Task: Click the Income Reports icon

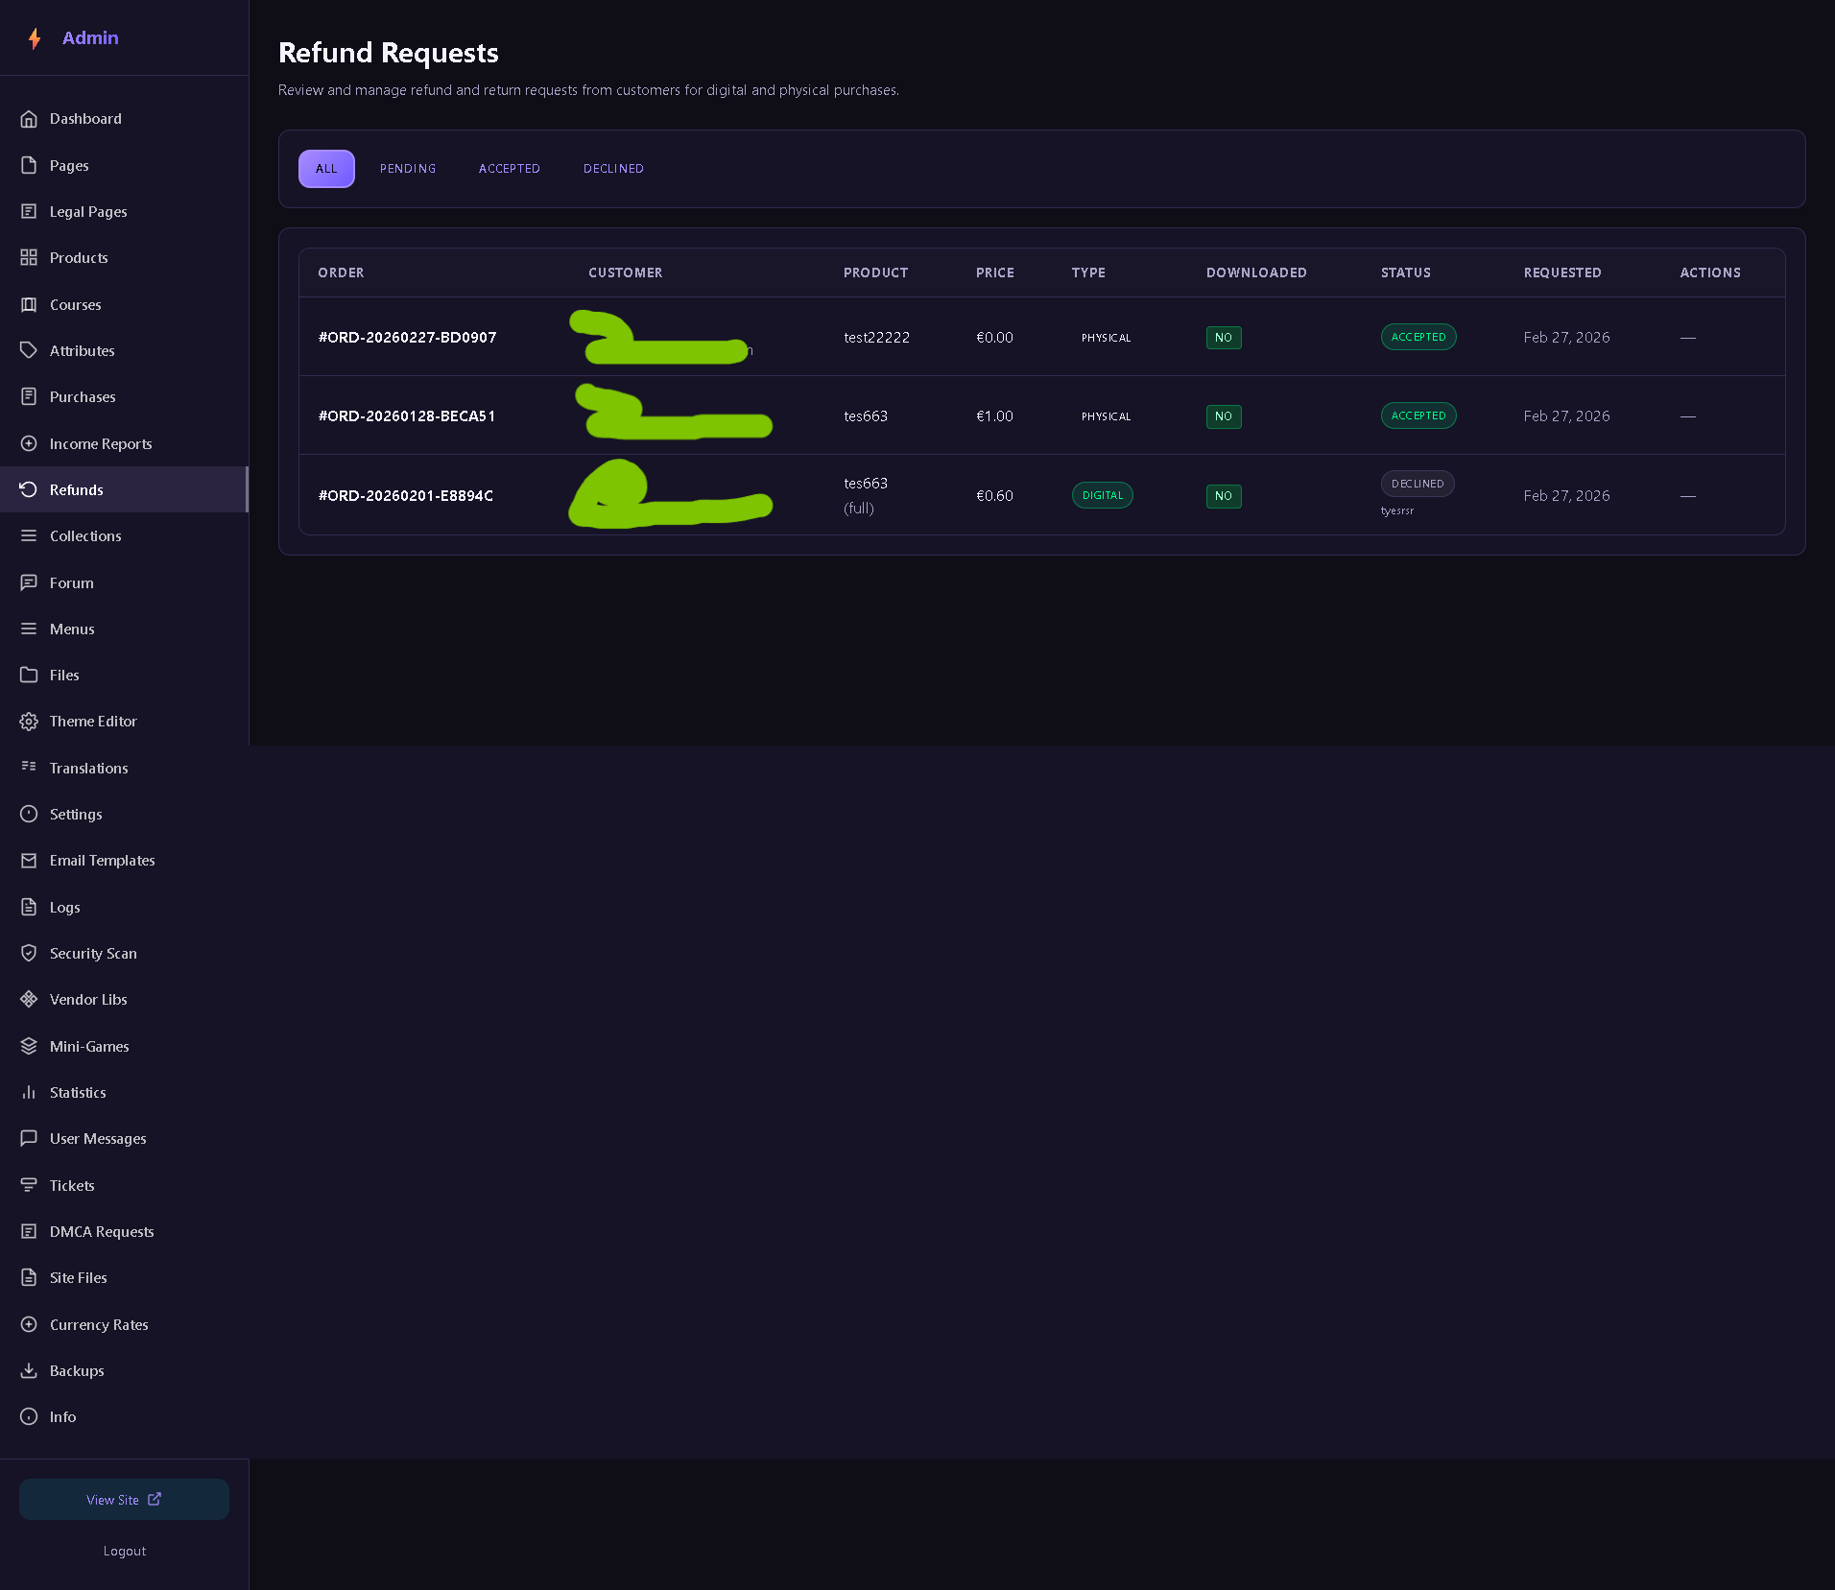Action: pos(29,444)
